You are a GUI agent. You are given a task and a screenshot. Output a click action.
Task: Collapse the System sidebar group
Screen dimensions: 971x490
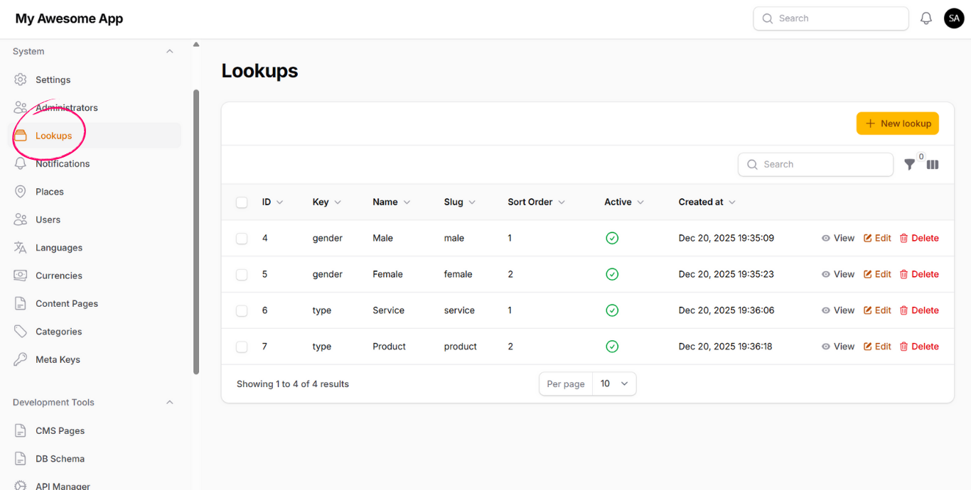click(x=169, y=52)
